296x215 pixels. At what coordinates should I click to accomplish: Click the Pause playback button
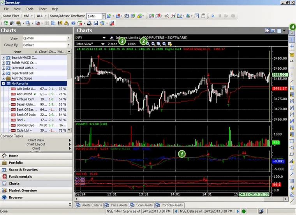click(220, 16)
